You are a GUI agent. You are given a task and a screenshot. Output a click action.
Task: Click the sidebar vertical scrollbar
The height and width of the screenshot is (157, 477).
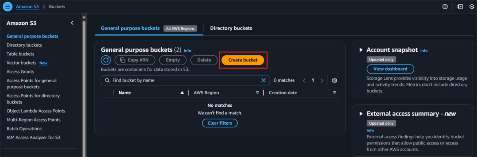point(84,88)
